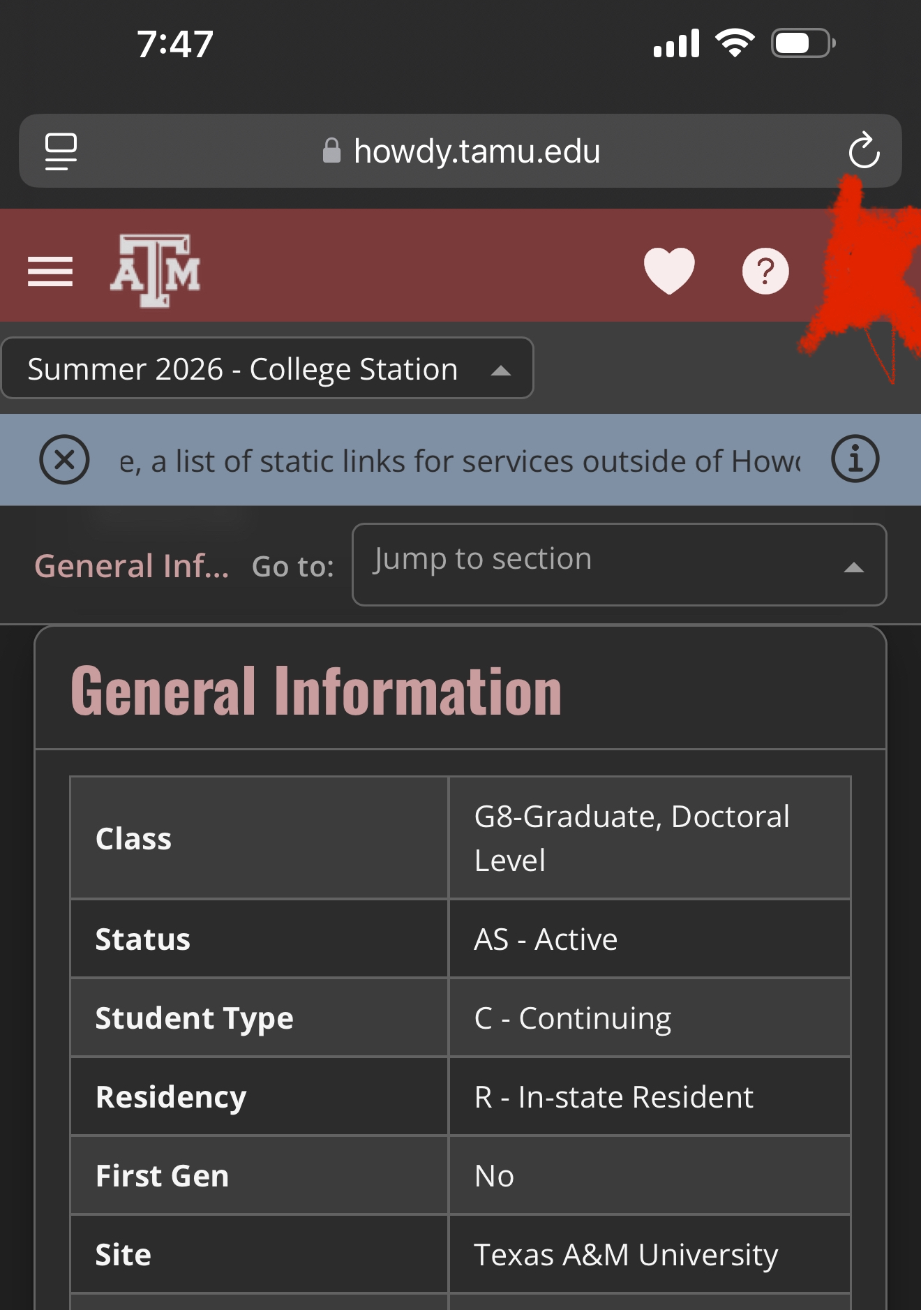
Task: Dismiss the static links notification banner
Action: point(64,459)
